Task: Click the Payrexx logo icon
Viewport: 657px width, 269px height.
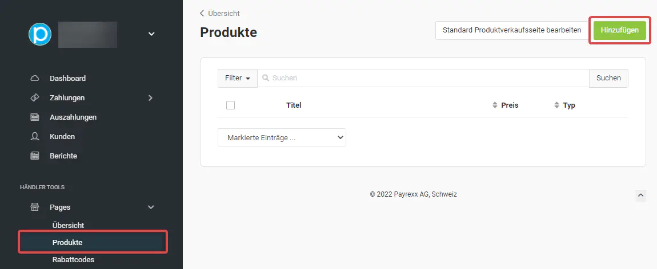Action: point(40,34)
